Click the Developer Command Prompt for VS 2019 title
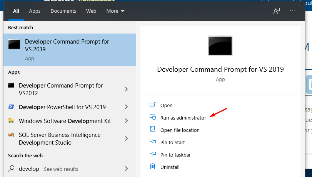The width and height of the screenshot is (312, 177). (220, 69)
